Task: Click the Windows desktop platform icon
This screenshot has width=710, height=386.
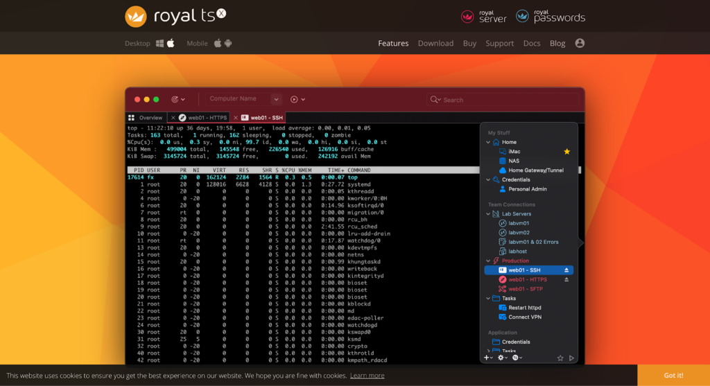Action: point(159,43)
